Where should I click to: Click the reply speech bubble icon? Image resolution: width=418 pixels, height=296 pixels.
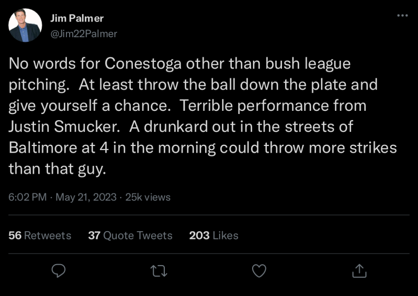(59, 270)
